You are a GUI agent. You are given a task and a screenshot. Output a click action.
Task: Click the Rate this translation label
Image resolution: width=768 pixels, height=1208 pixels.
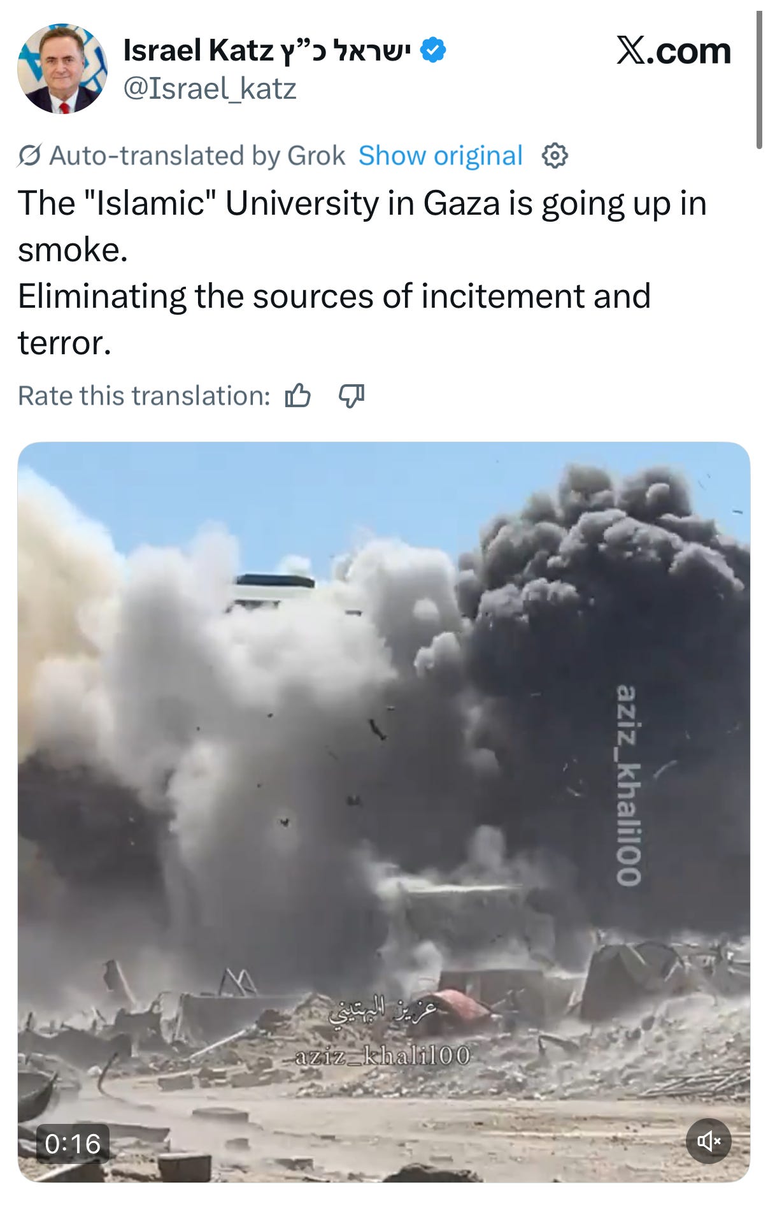tap(144, 396)
